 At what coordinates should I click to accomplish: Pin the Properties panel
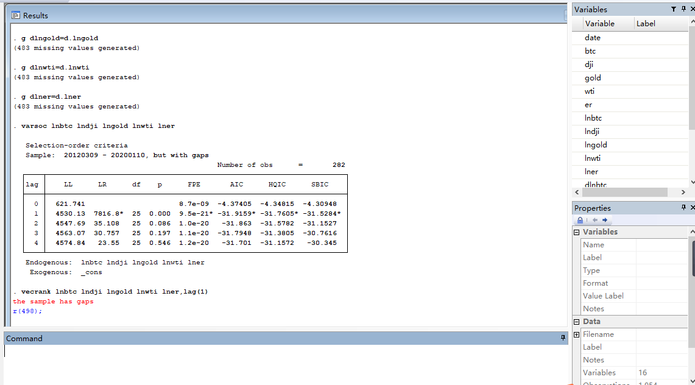(683, 207)
